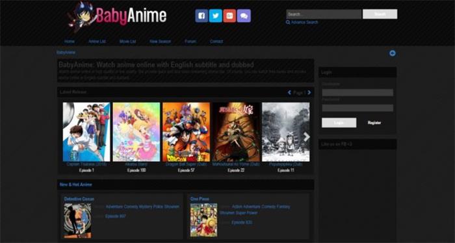Select the Home menu item
The height and width of the screenshot is (243, 455).
(70, 42)
